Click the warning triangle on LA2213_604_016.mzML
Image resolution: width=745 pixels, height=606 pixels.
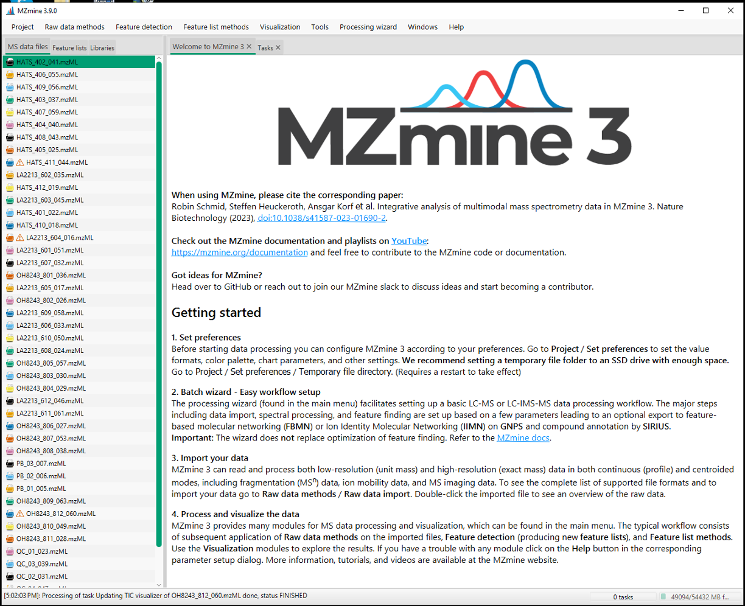(x=20, y=238)
